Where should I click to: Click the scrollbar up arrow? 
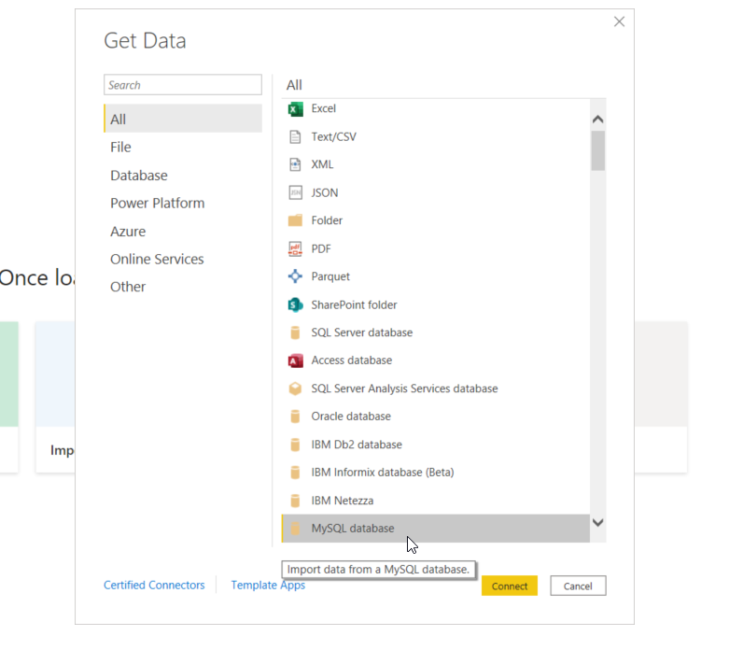[598, 119]
